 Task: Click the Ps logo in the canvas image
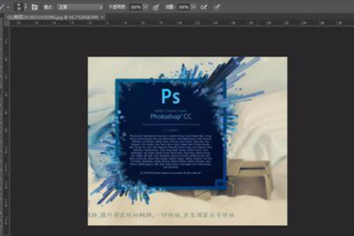point(171,96)
